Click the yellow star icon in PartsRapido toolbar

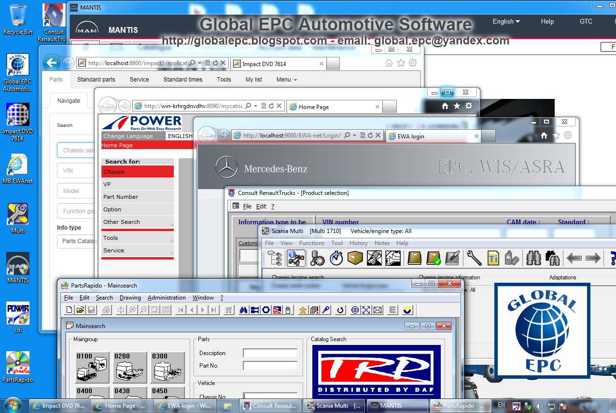[x=303, y=310]
